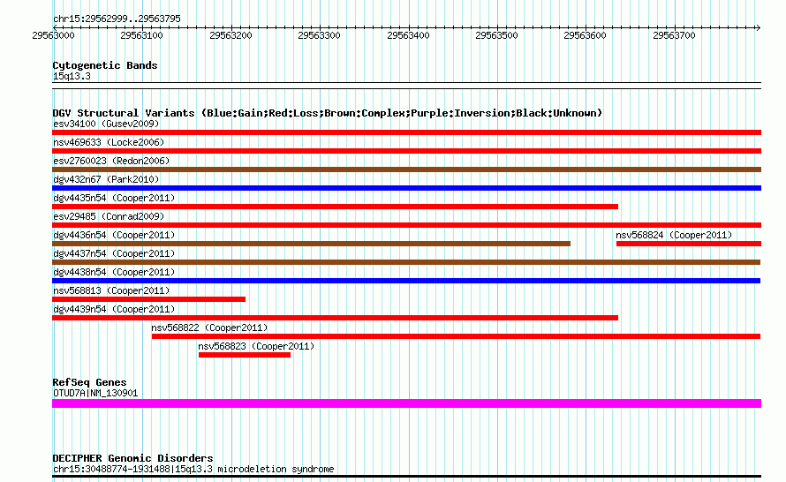Screen dimensions: 786x482
Task: Click the 15q13.3 cytogenetic band label
Action: coord(72,76)
